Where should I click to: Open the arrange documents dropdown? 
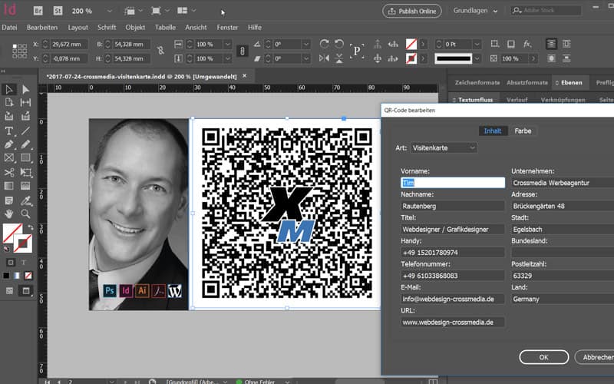186,11
